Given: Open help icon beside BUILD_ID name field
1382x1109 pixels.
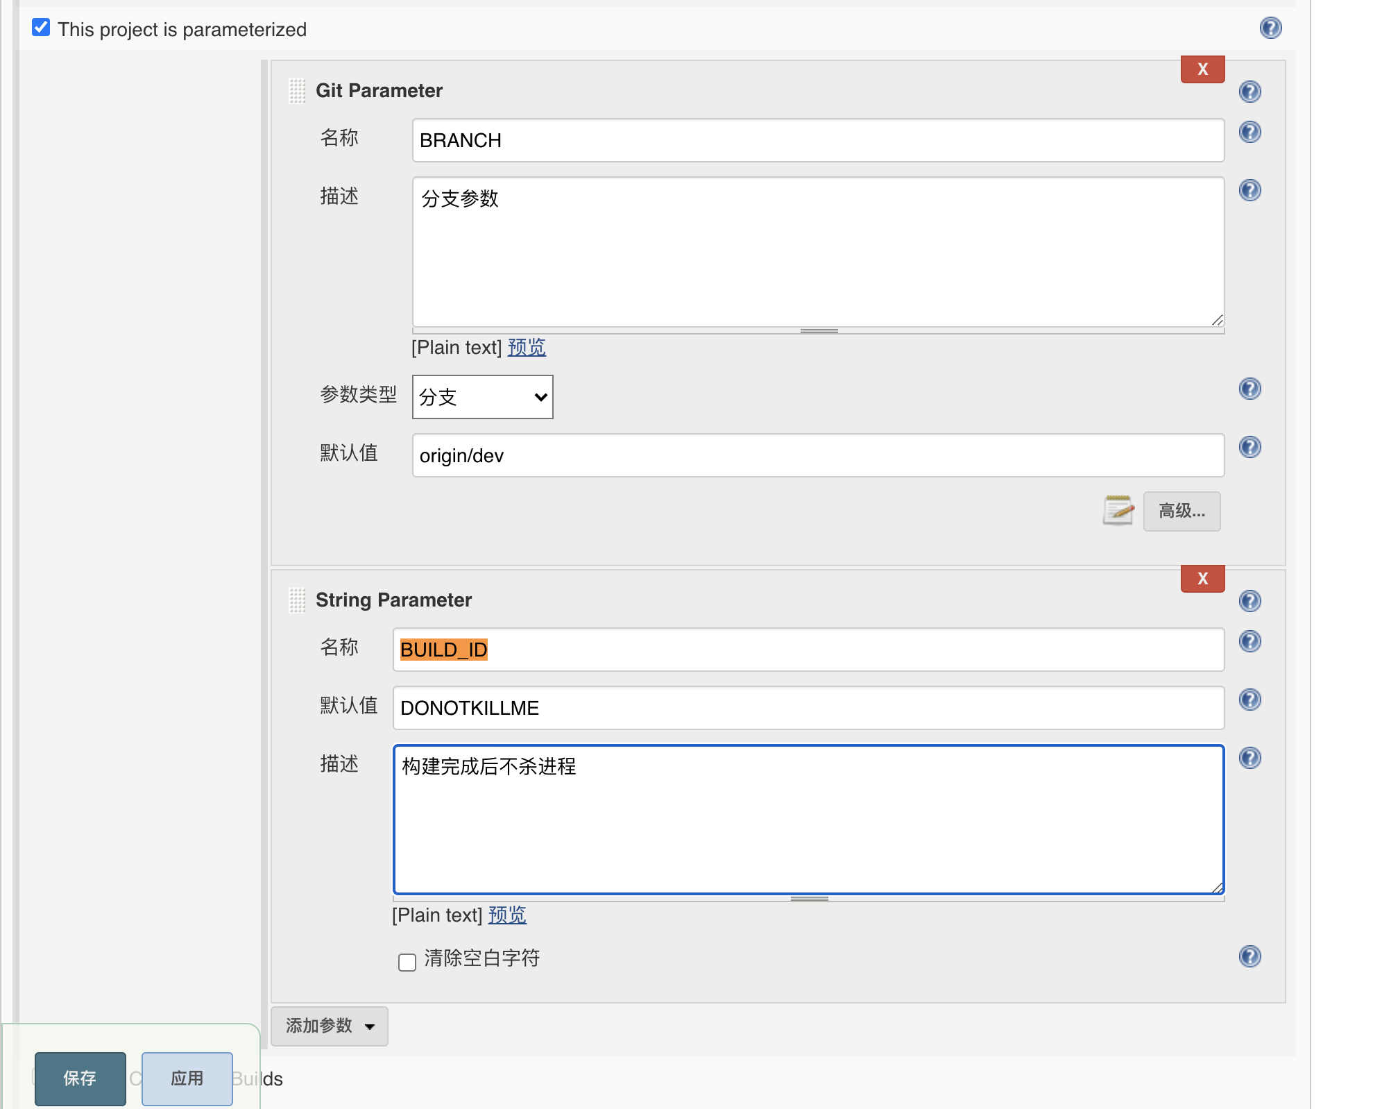Looking at the screenshot, I should click(1249, 641).
